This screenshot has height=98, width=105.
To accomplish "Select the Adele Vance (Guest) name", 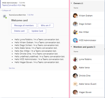I will 88,84.
